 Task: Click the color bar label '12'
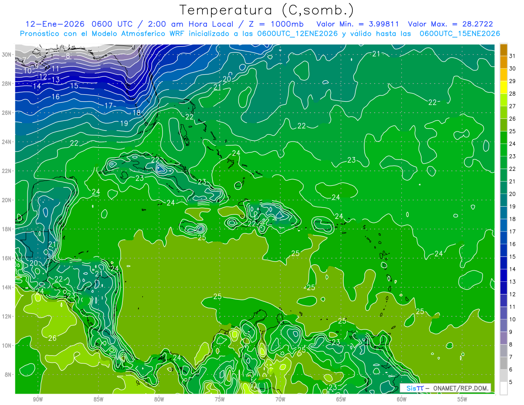(x=513, y=294)
